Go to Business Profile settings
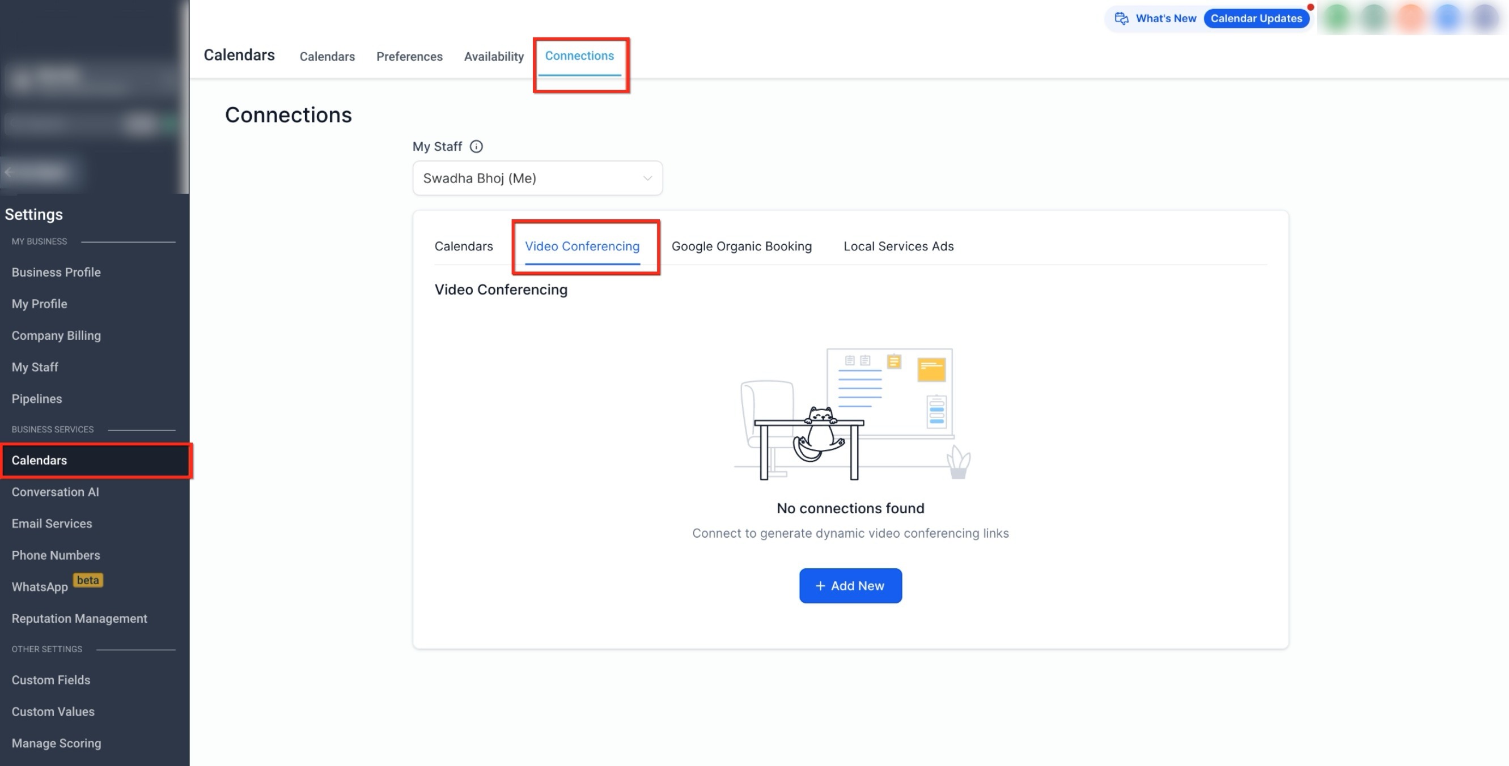Screen dimensions: 1509x766 pos(56,273)
